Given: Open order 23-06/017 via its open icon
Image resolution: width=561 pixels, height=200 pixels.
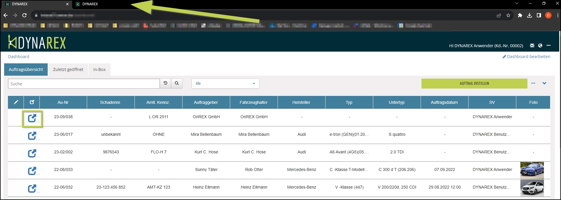Looking at the screenshot, I should [x=32, y=136].
